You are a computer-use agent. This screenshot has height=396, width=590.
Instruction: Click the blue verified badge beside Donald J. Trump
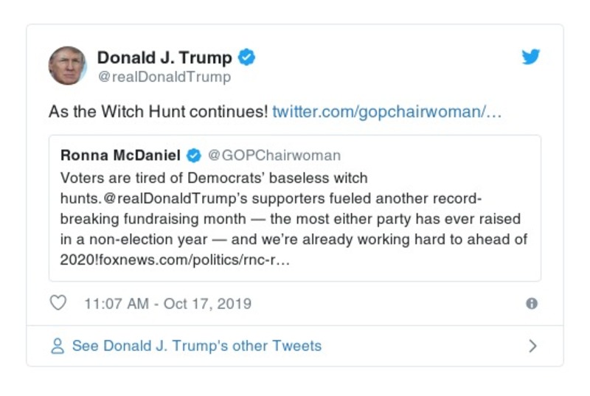247,58
